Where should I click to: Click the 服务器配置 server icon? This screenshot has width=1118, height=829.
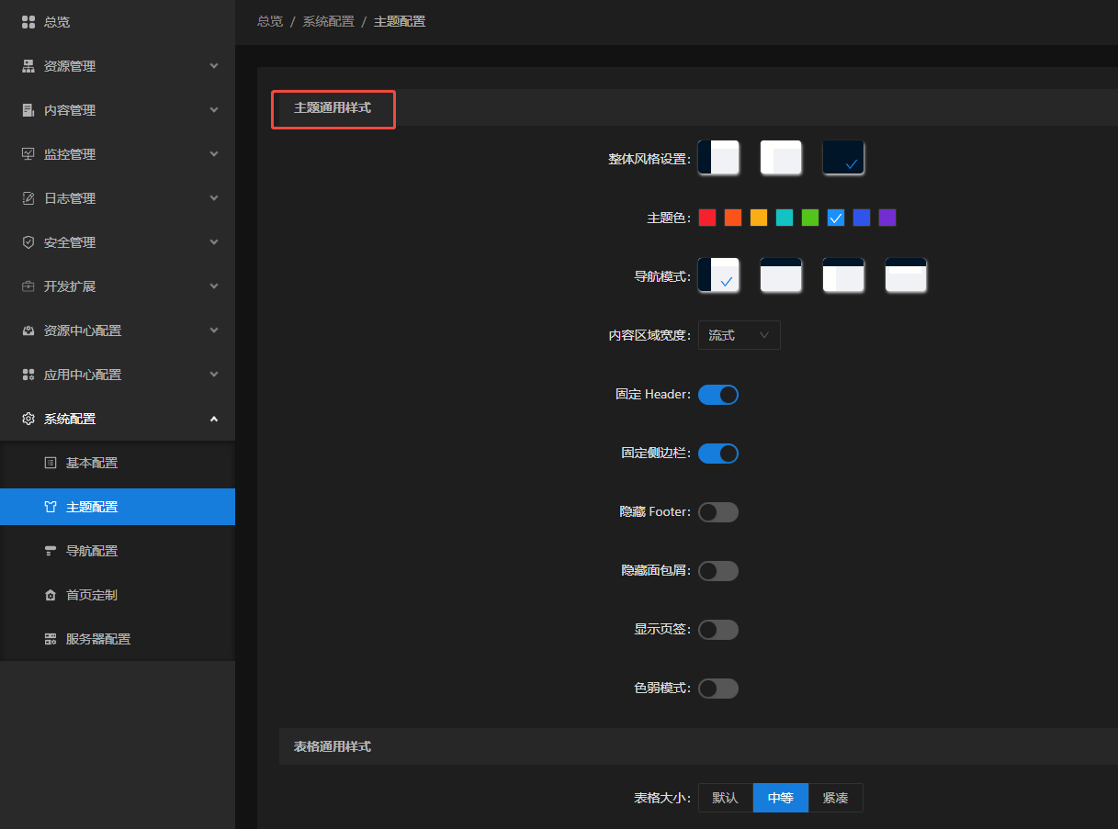(51, 639)
